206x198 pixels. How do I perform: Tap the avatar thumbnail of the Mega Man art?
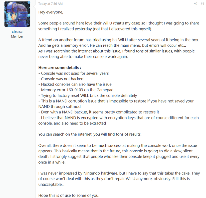point(17,14)
